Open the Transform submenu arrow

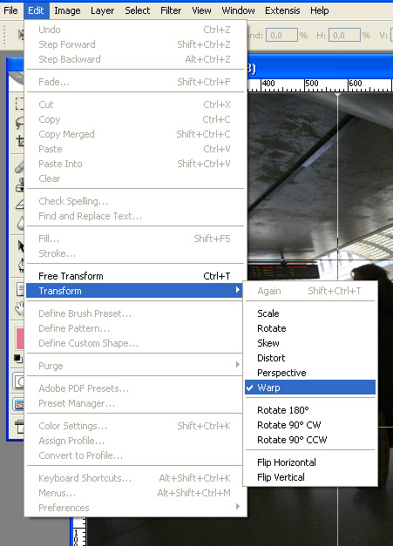[x=238, y=290]
